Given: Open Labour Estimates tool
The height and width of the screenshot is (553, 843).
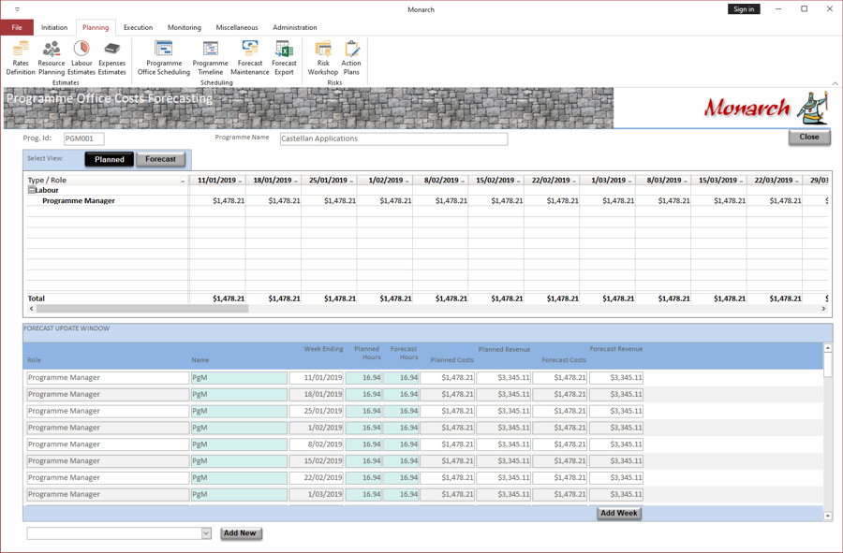Looking at the screenshot, I should (81, 58).
